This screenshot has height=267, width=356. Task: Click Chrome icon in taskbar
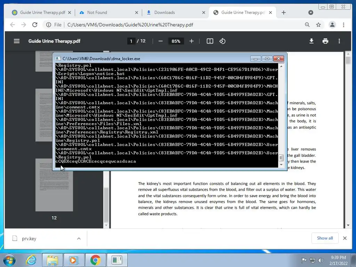(x=95, y=260)
